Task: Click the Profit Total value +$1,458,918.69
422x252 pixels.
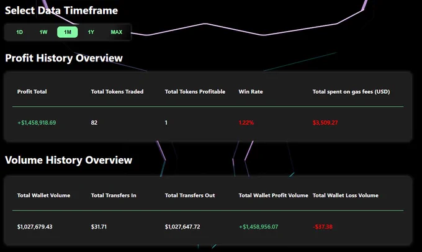Action: pyautogui.click(x=37, y=123)
